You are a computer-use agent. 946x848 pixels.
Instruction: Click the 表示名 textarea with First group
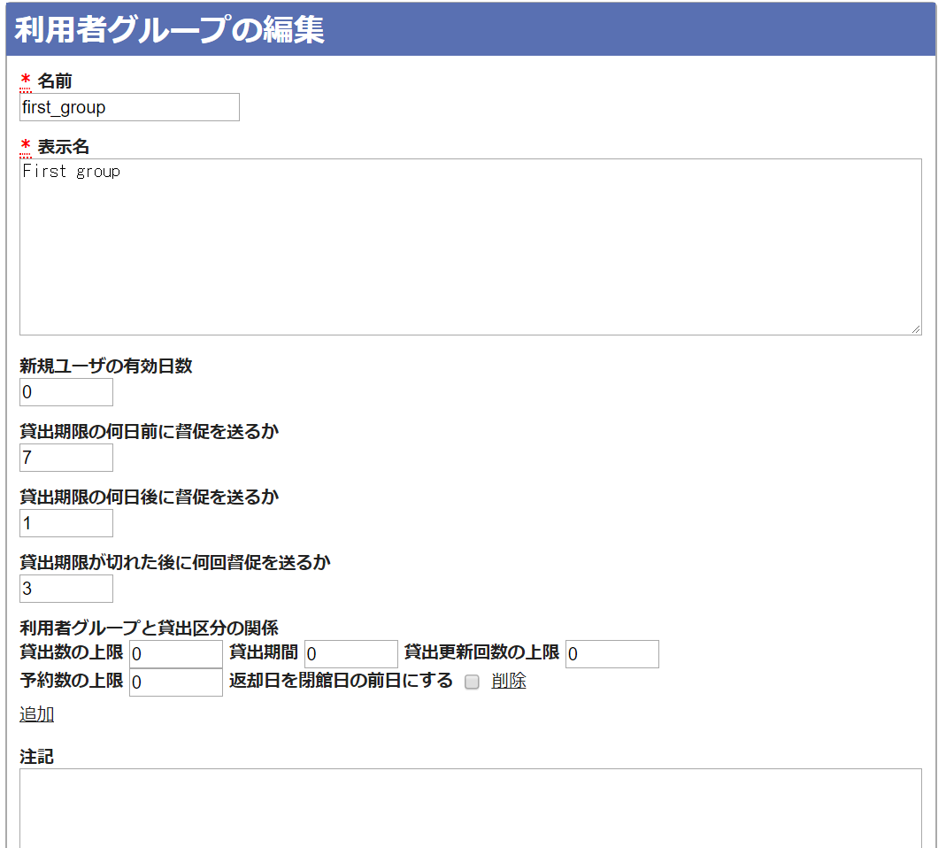(x=471, y=247)
